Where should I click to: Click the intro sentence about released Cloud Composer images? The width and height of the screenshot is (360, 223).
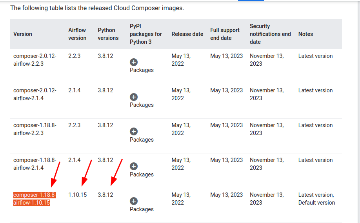click(x=97, y=8)
